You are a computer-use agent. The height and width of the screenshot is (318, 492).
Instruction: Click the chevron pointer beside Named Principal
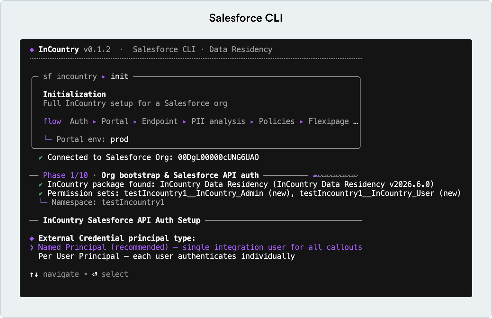pyautogui.click(x=32, y=247)
